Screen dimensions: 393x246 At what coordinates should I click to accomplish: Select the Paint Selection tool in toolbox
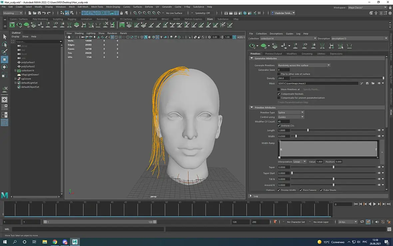point(5,52)
